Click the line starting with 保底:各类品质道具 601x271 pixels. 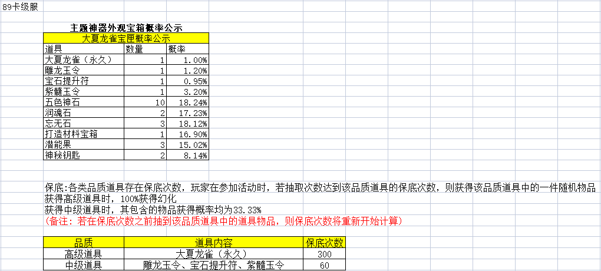pos(320,187)
